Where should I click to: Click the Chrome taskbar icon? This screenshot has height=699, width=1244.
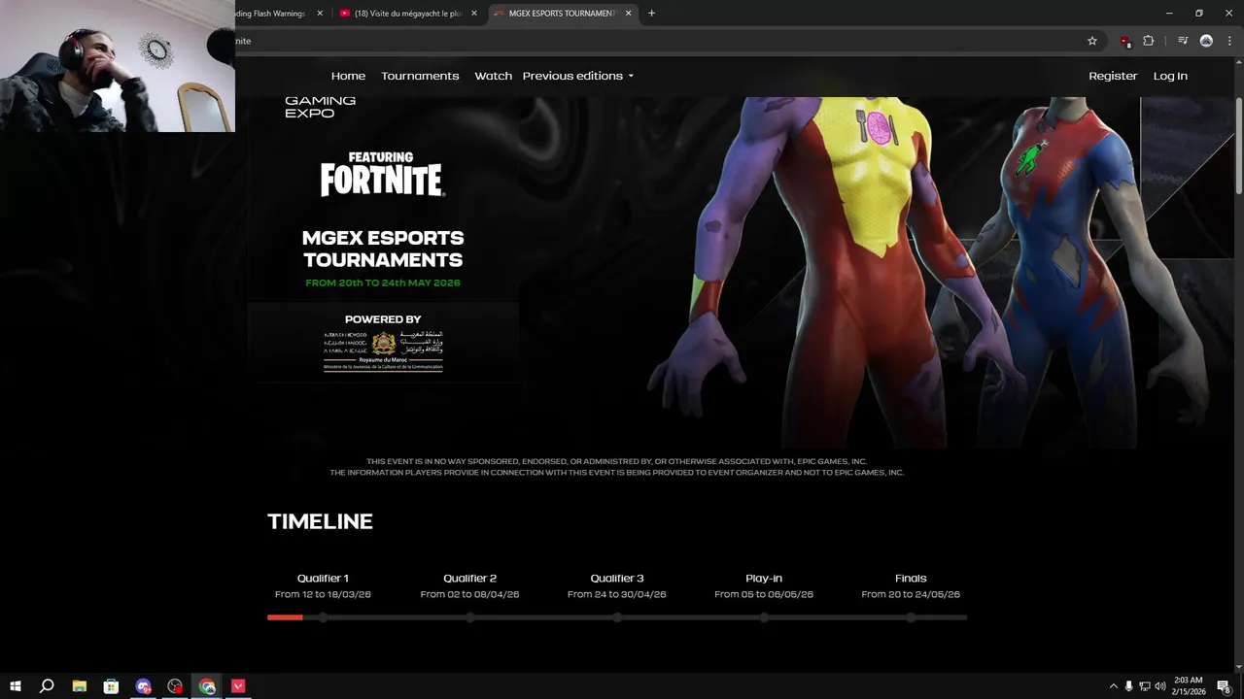click(207, 686)
